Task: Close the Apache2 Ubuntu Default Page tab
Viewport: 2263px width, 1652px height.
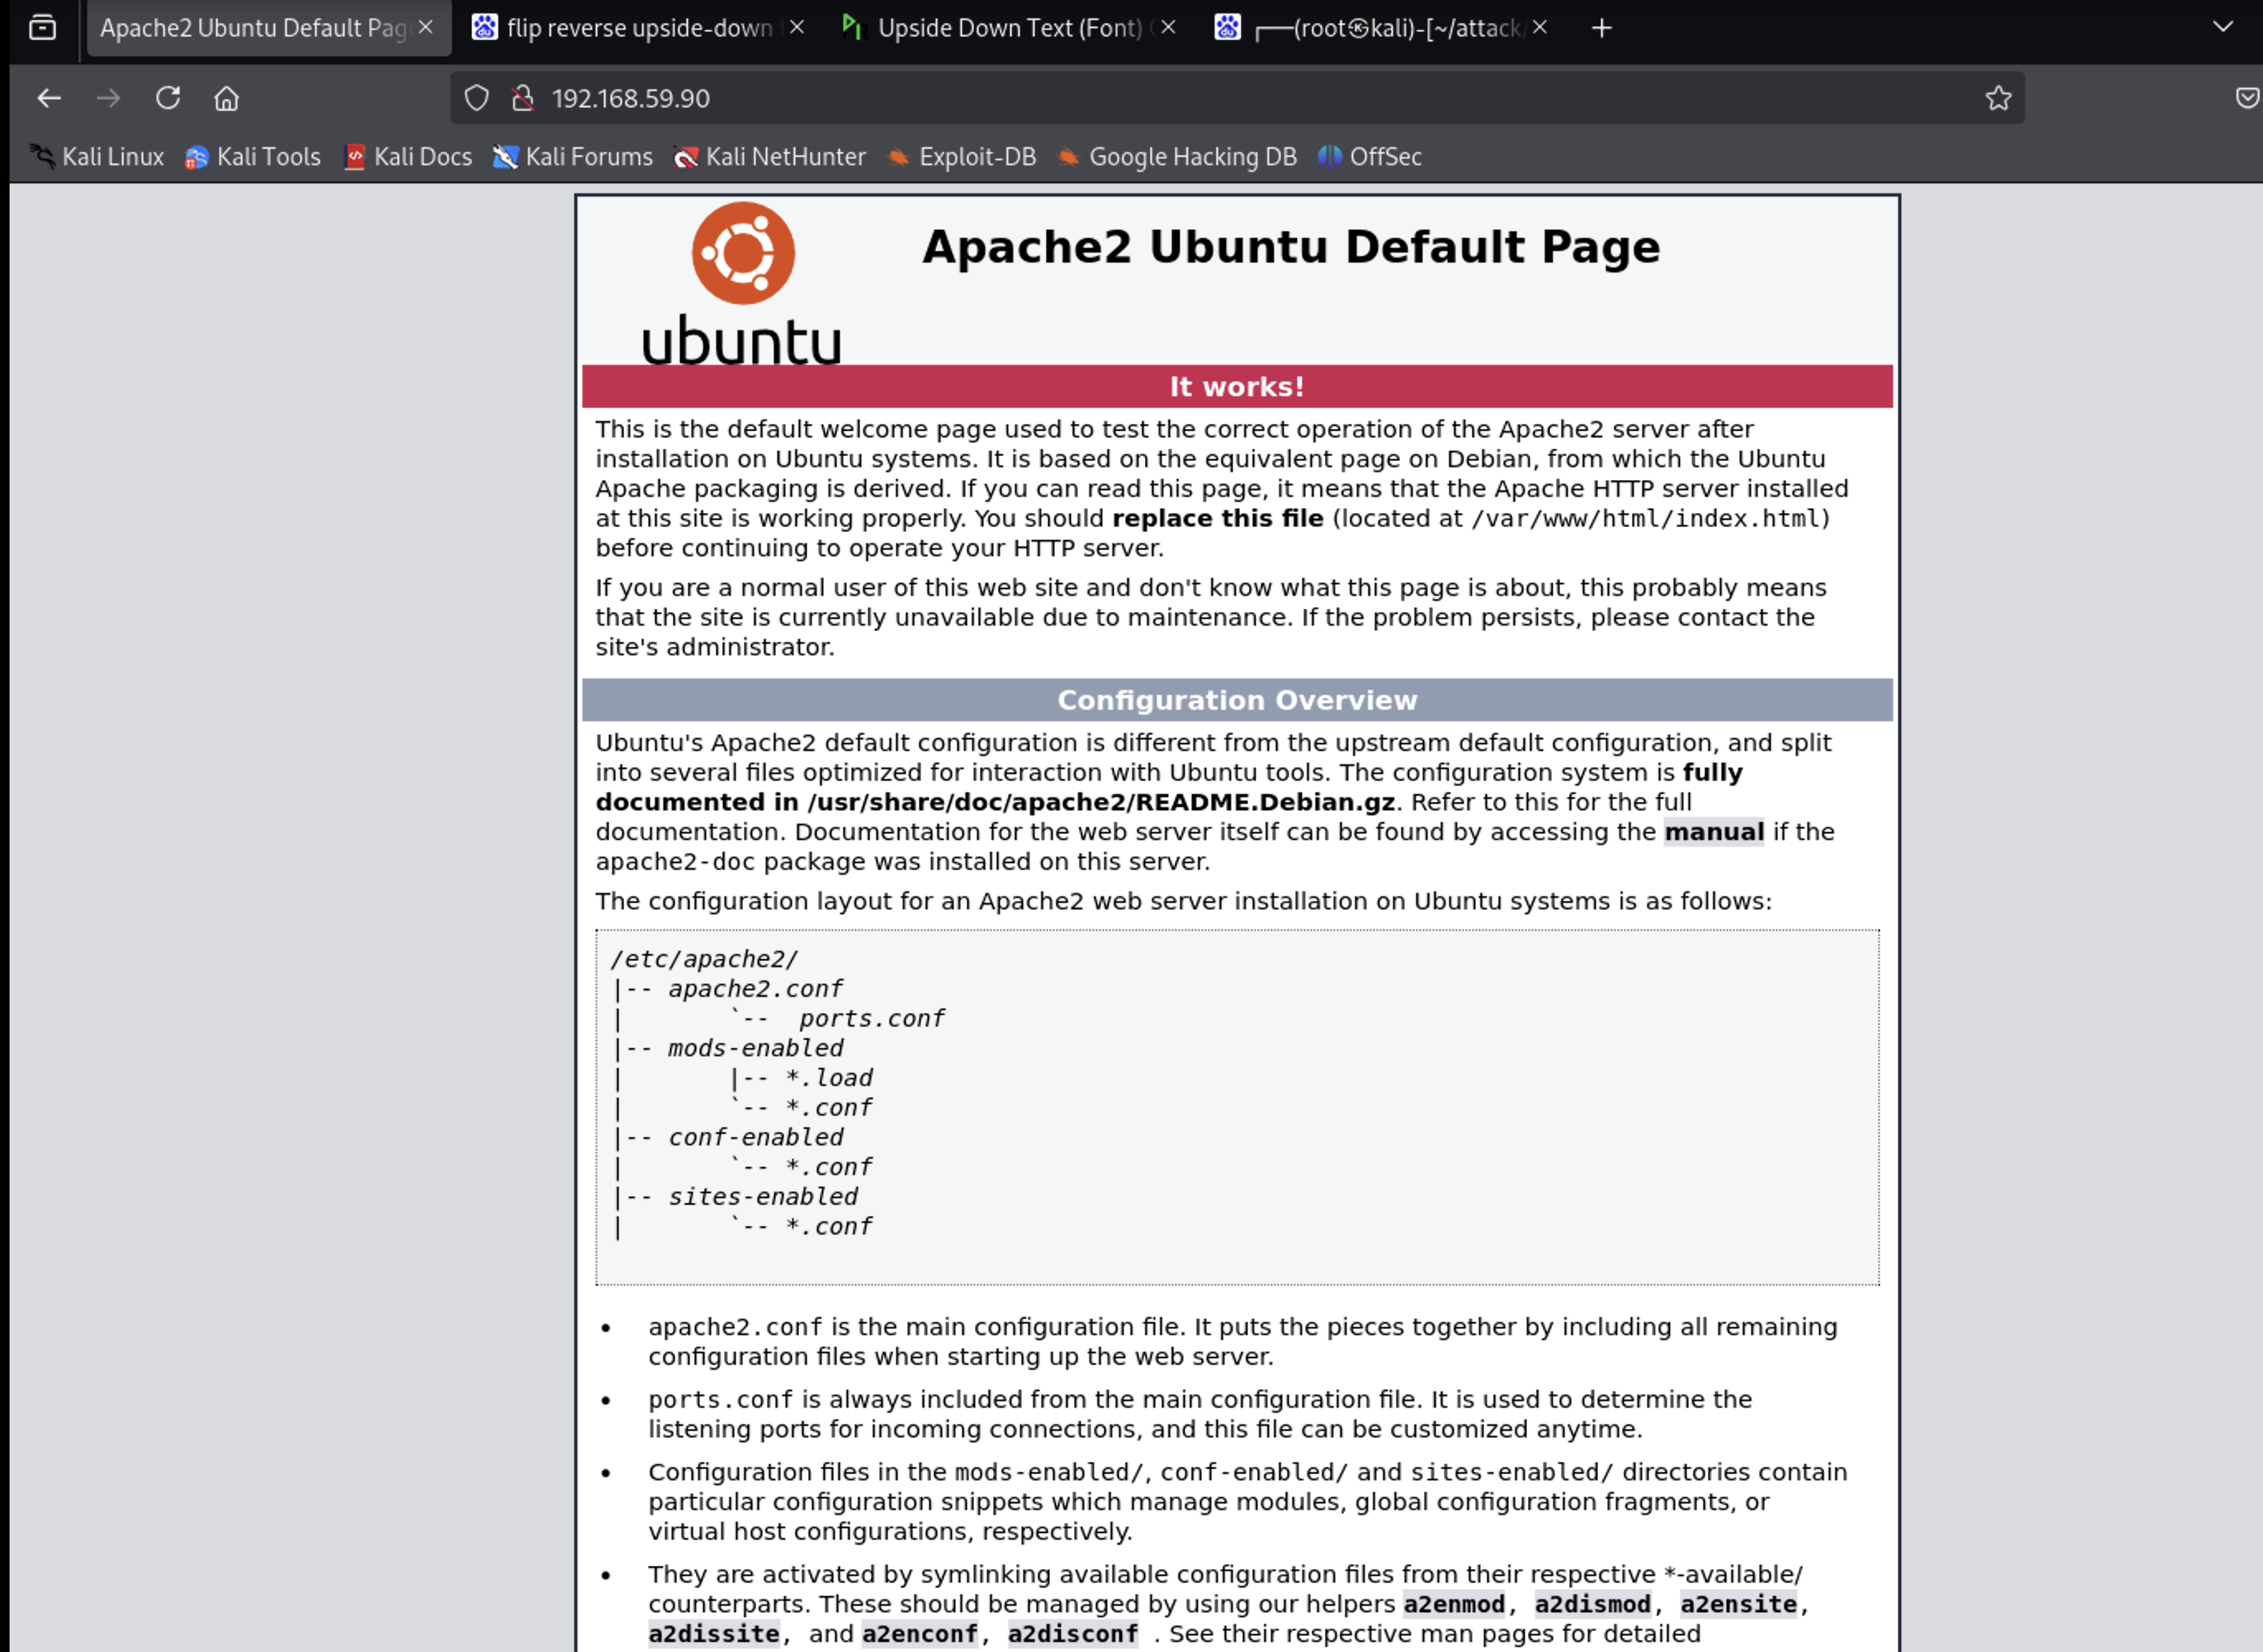Action: click(x=425, y=28)
